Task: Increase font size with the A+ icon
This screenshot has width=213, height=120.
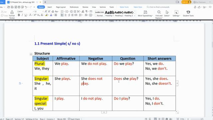Action: pos(46,11)
